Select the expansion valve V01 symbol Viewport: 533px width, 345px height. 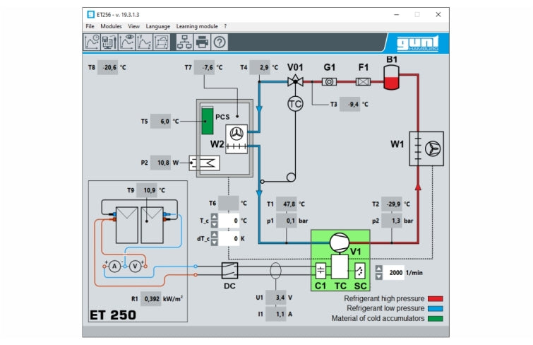coord(294,81)
